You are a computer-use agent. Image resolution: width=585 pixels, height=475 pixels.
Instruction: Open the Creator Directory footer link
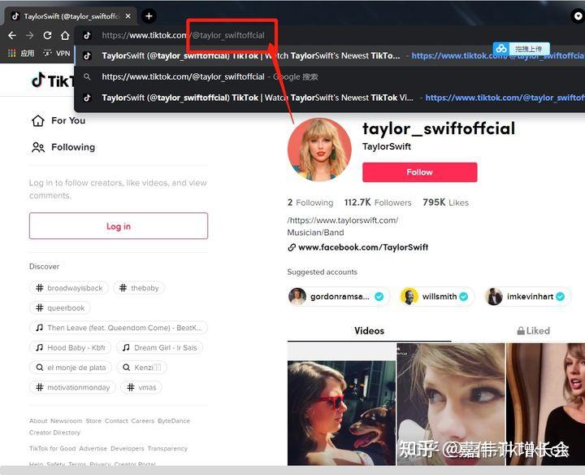pos(55,433)
